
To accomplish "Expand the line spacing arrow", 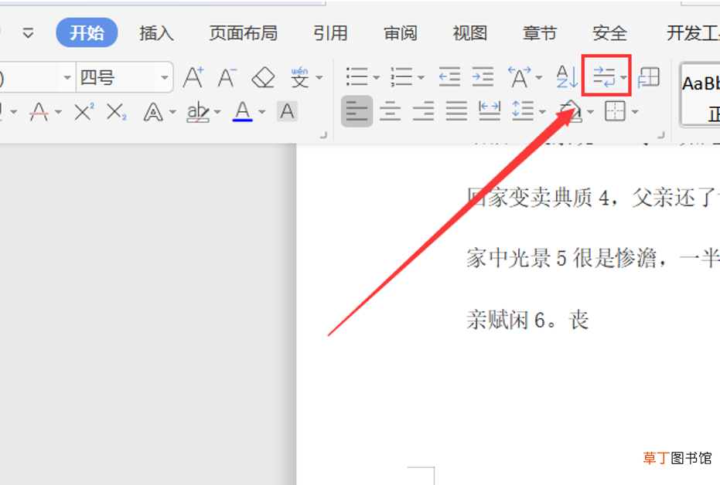I will (542, 112).
